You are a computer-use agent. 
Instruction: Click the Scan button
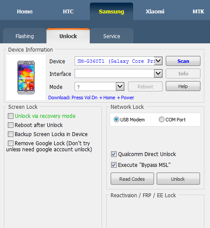pyautogui.click(x=183, y=61)
